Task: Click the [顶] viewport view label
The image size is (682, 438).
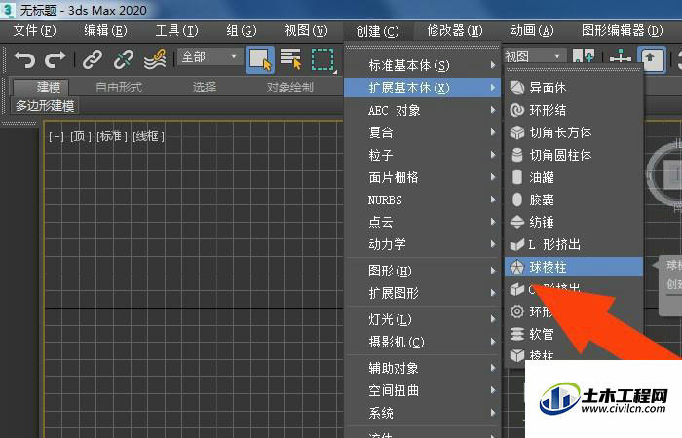Action: 81,137
